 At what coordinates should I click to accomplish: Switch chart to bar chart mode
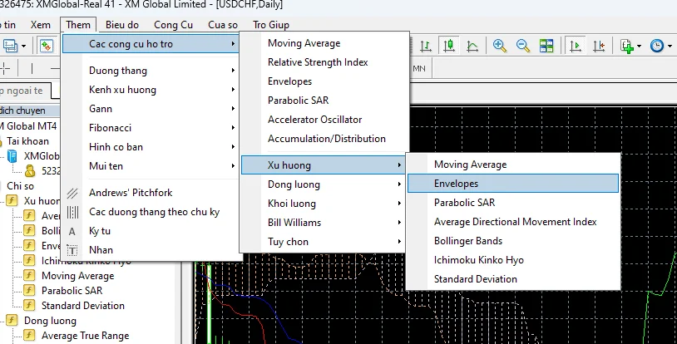click(426, 46)
